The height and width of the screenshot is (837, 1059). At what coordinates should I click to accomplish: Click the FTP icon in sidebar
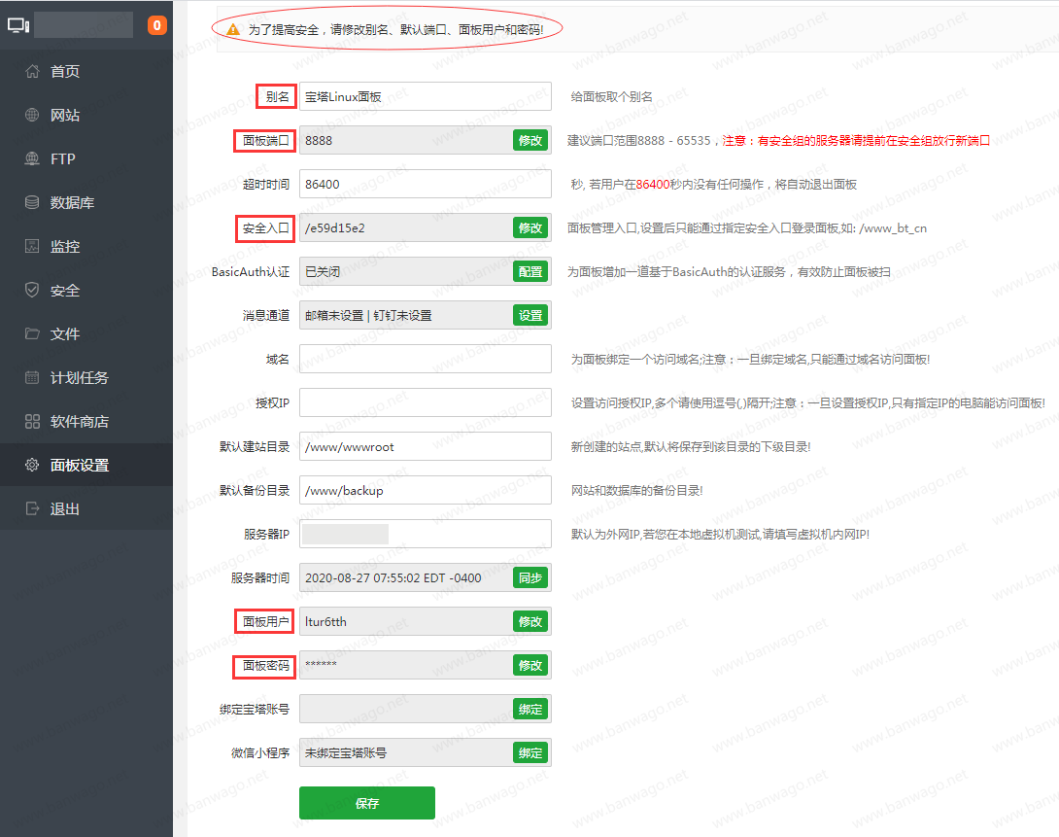pyautogui.click(x=32, y=158)
